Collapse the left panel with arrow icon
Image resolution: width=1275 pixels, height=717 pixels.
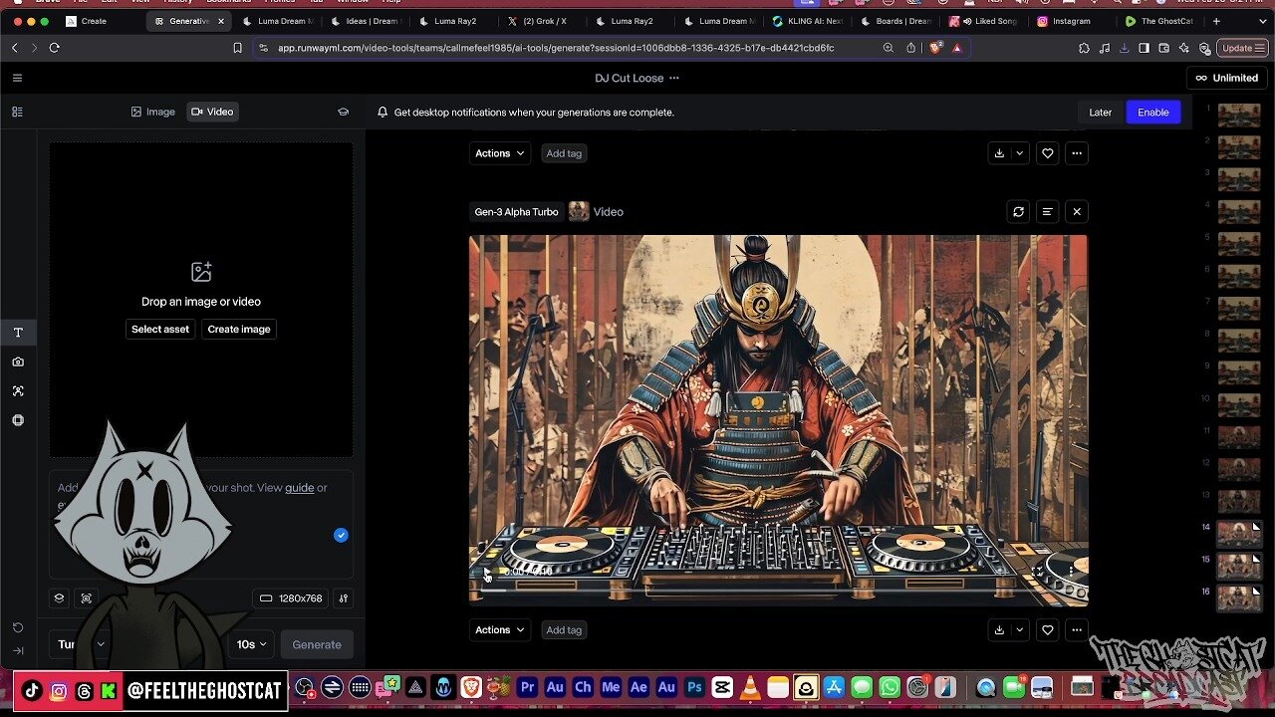[x=18, y=651]
